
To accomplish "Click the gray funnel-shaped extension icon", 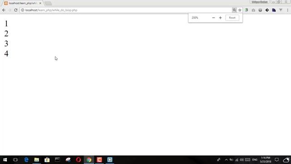I will 281,10.
